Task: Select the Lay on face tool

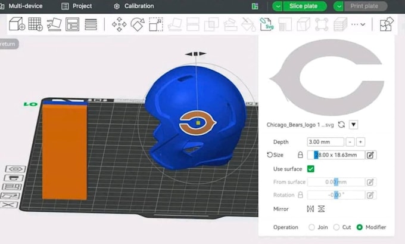Action: 175,24
